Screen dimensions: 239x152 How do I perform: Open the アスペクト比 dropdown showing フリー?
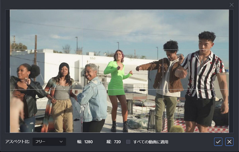49,142
